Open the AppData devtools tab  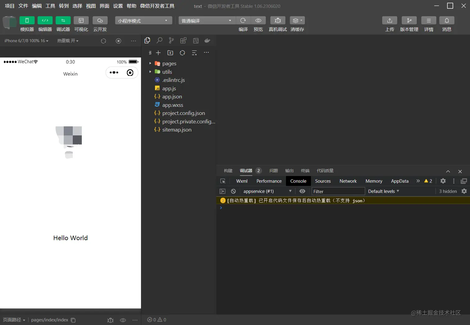[x=400, y=181]
